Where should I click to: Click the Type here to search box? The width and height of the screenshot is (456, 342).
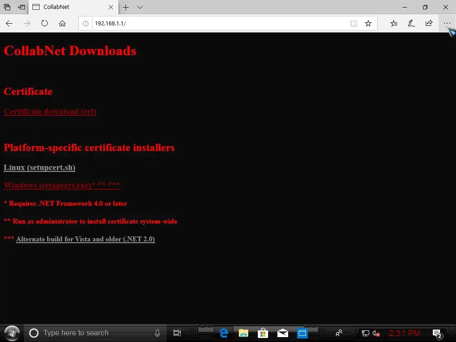pyautogui.click(x=95, y=333)
